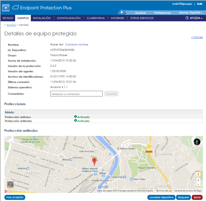
Task: Click the green antivirus status icon
Action: (x=75, y=117)
